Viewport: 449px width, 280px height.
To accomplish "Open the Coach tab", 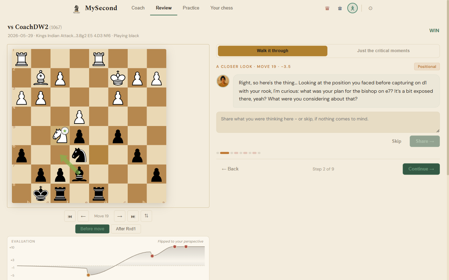I will (138, 8).
